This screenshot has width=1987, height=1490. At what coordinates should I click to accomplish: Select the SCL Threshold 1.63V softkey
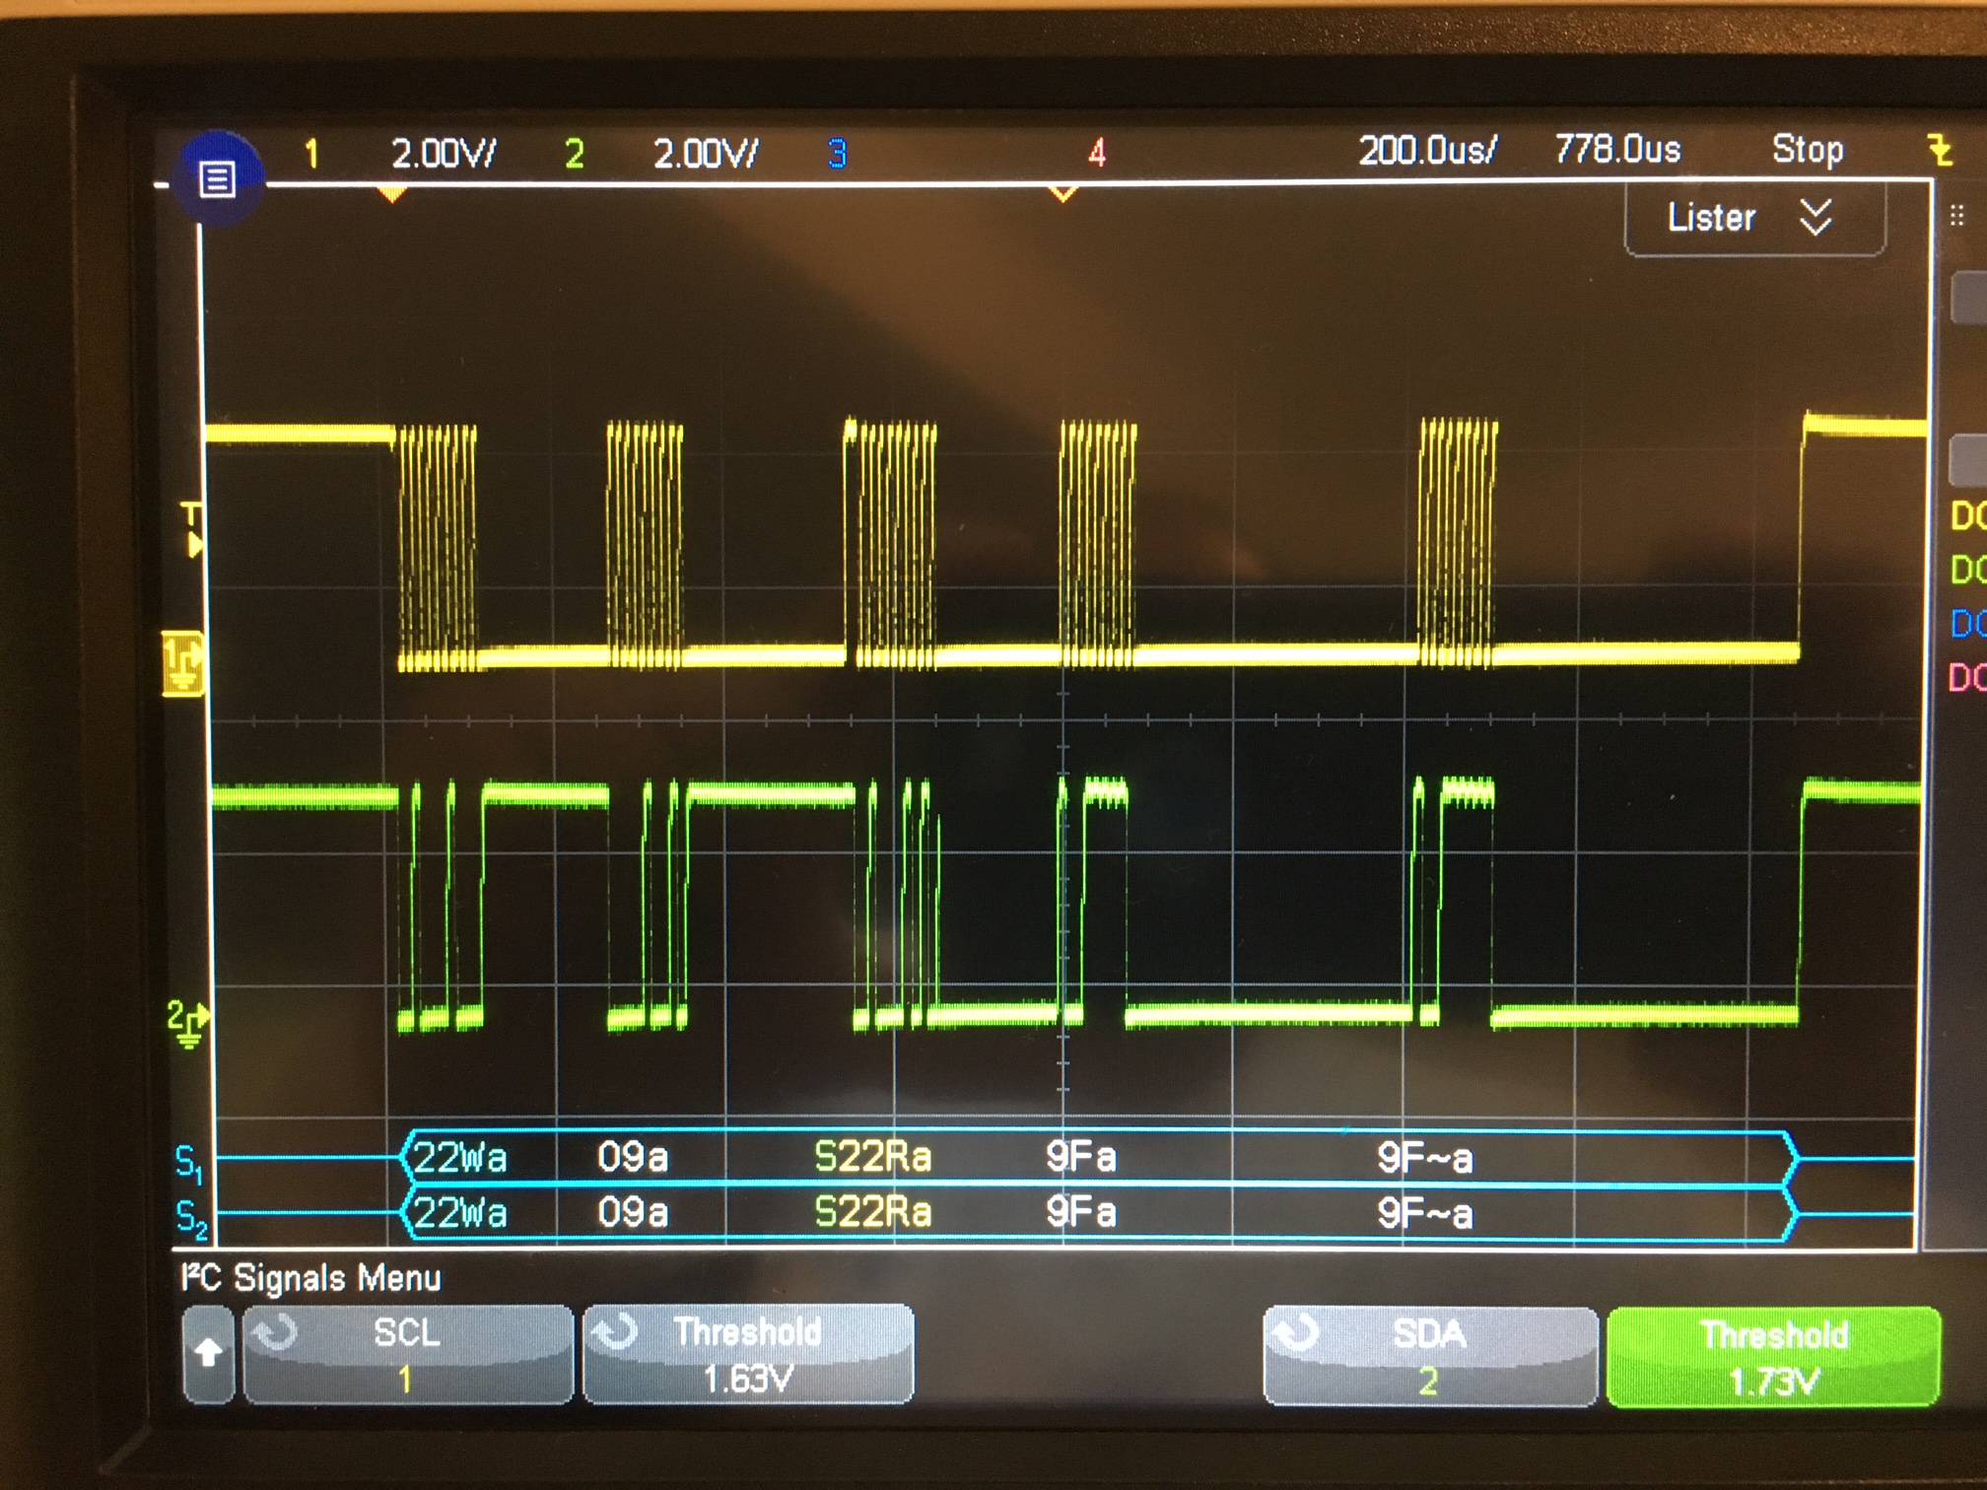[748, 1353]
